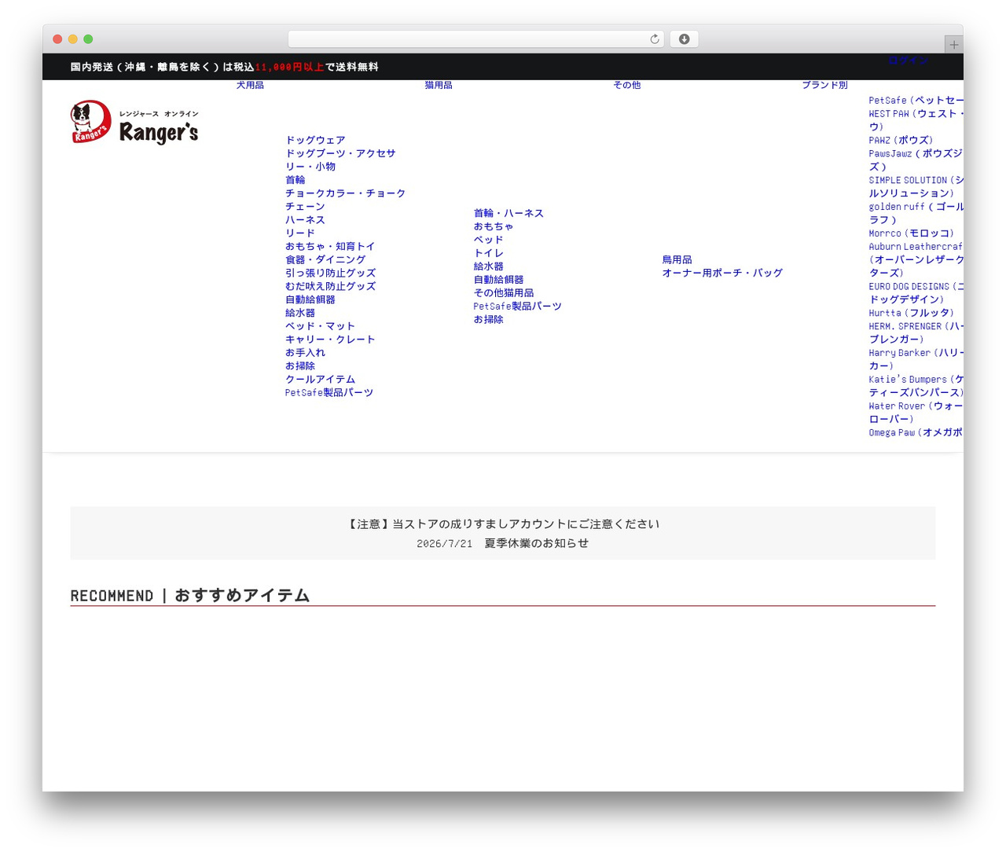The image size is (1006, 852).
Task: Open キャリー・クレート category
Action: (330, 340)
